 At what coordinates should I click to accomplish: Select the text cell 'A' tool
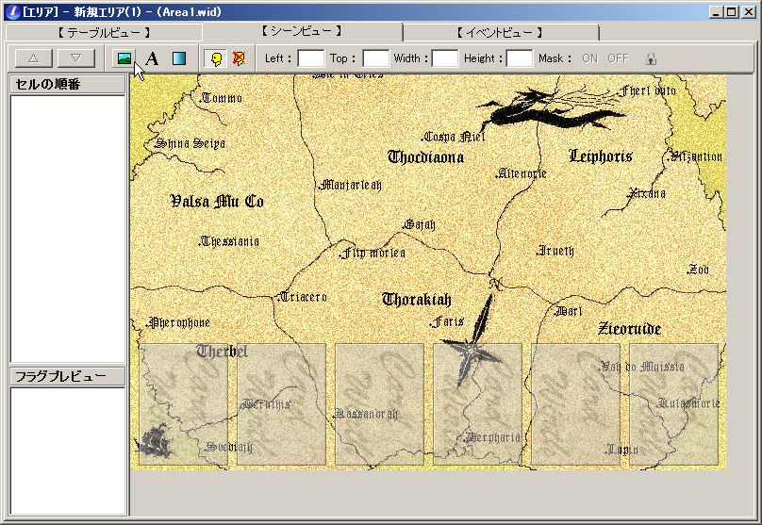point(152,58)
